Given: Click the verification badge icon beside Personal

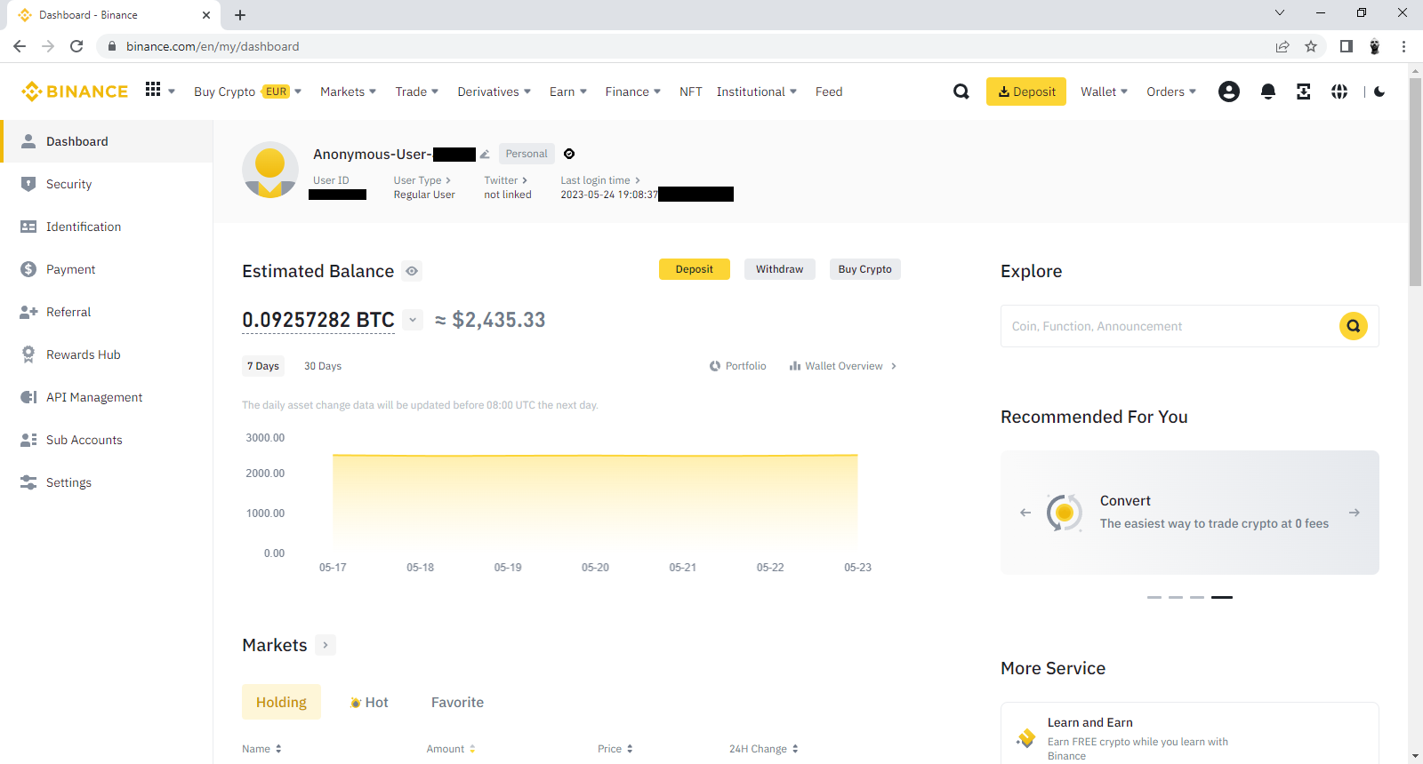Looking at the screenshot, I should (569, 154).
